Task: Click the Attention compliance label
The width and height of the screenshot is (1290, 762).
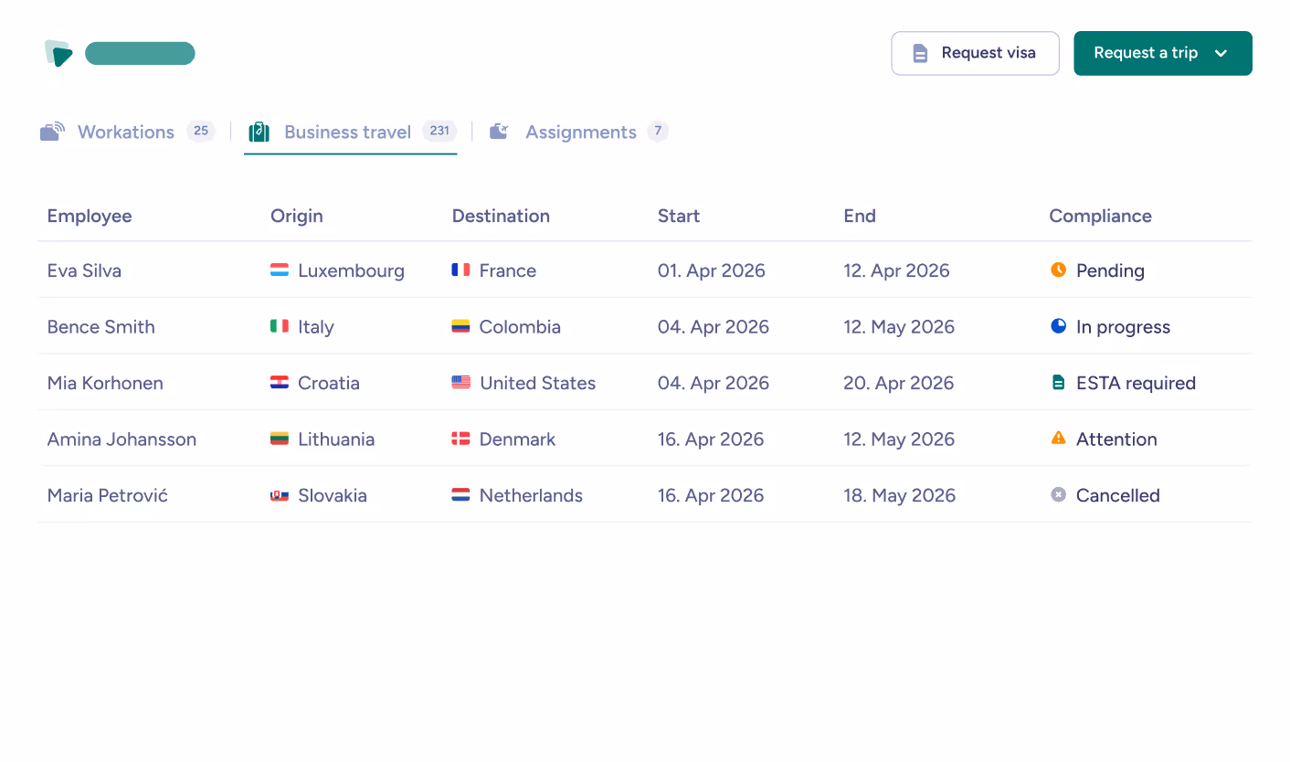Action: click(x=1116, y=439)
